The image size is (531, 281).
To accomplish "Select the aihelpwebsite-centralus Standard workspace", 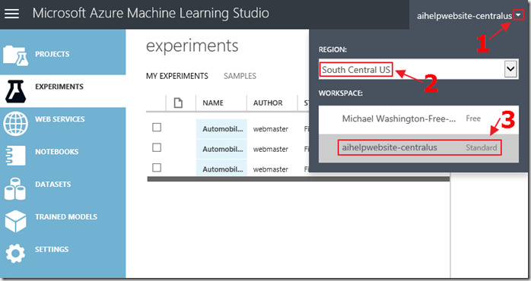I will [418, 148].
